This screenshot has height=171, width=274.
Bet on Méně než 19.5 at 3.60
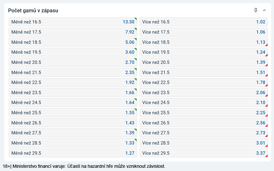73,52
